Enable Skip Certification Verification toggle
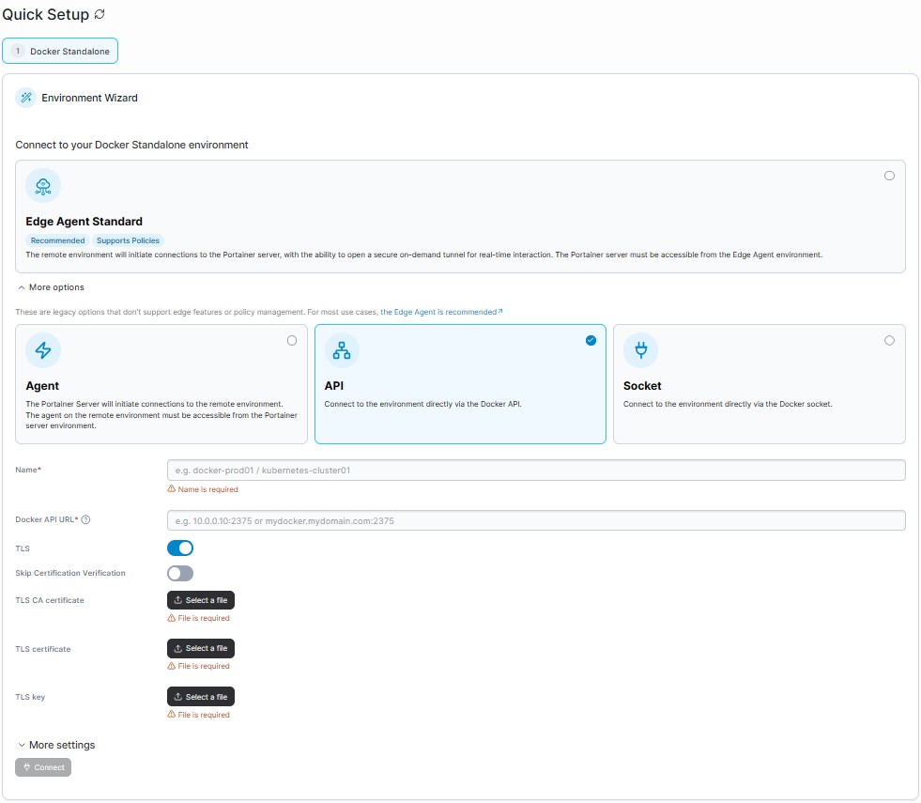The image size is (921, 803). click(179, 573)
